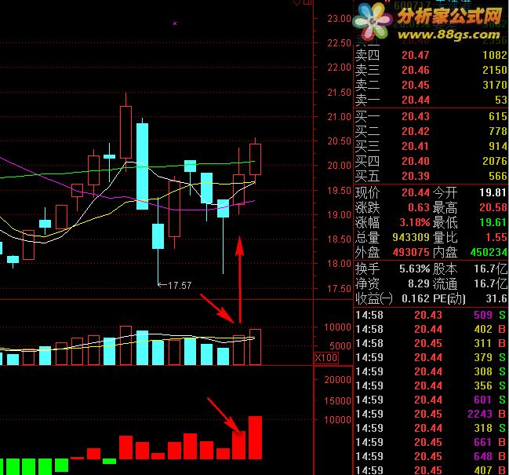The width and height of the screenshot is (509, 475).
Task: Click the 14:59 trade with 601 lots
Action: [x=431, y=400]
